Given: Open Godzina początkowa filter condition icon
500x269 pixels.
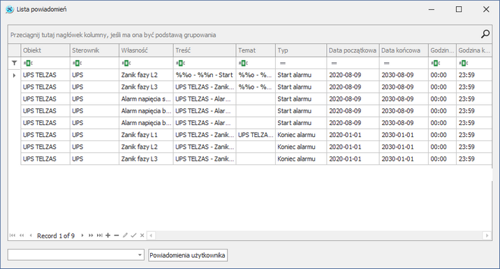Looking at the screenshot, I should point(436,63).
